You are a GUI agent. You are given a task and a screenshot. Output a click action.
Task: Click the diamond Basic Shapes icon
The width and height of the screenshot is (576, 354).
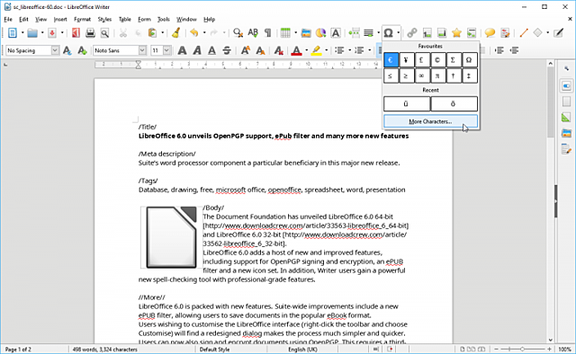pos(538,33)
